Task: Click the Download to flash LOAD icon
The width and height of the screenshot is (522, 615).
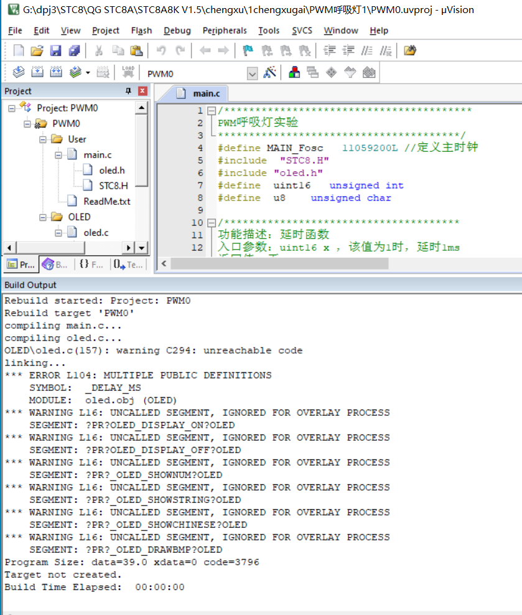Action: click(x=128, y=72)
